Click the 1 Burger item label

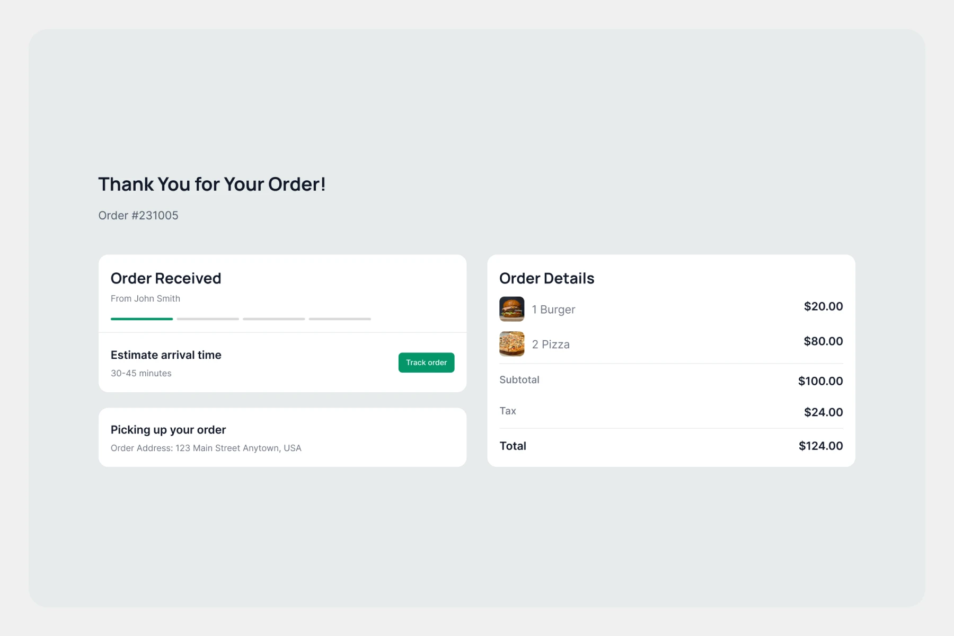pyautogui.click(x=553, y=310)
